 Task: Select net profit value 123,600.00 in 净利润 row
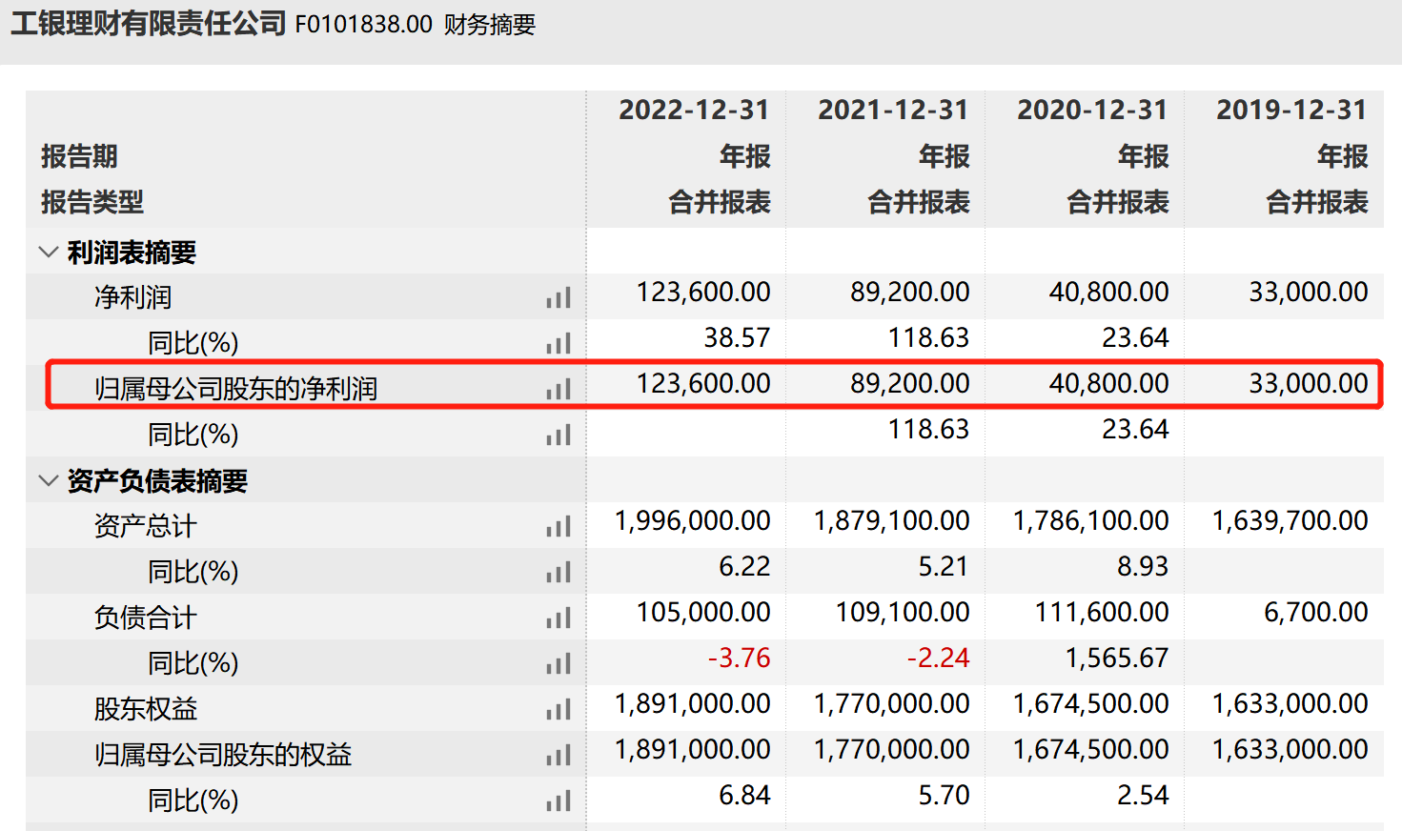tap(703, 292)
